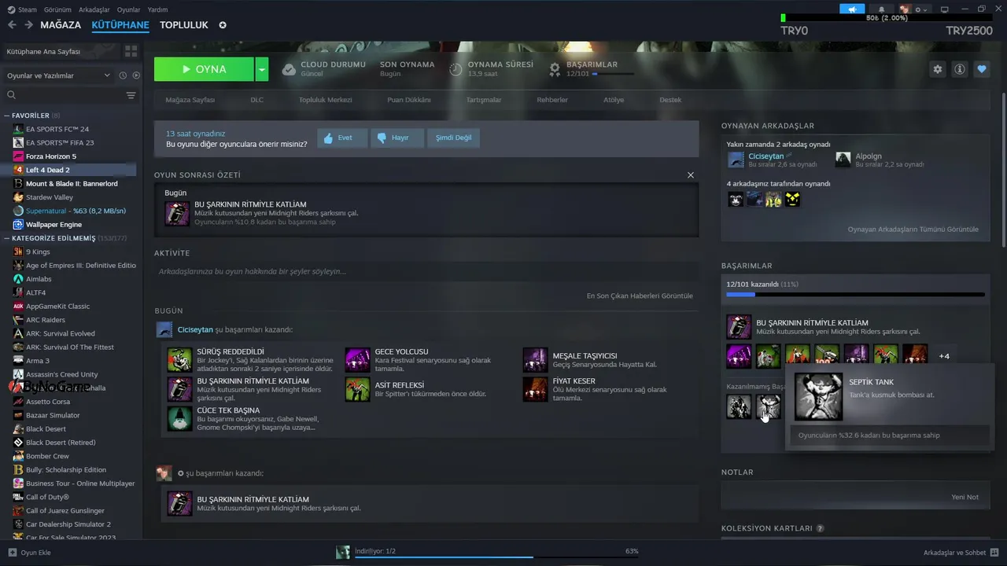The image size is (1007, 566).
Task: Switch to the Topluluk tab
Action: pyautogui.click(x=184, y=25)
